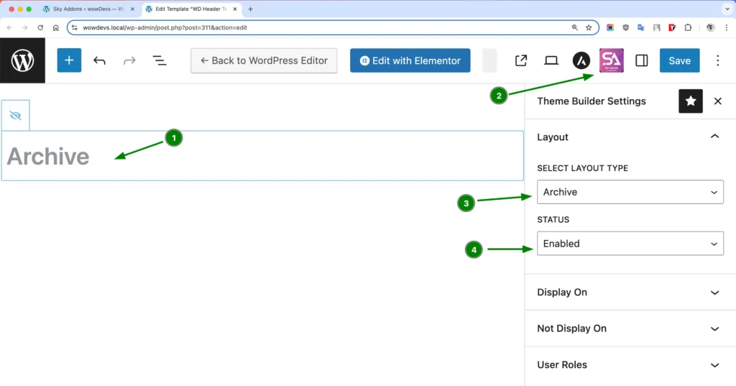Screen dimensions: 736x386
Task: Open the tab search dropdown arrow
Action: (x=727, y=9)
